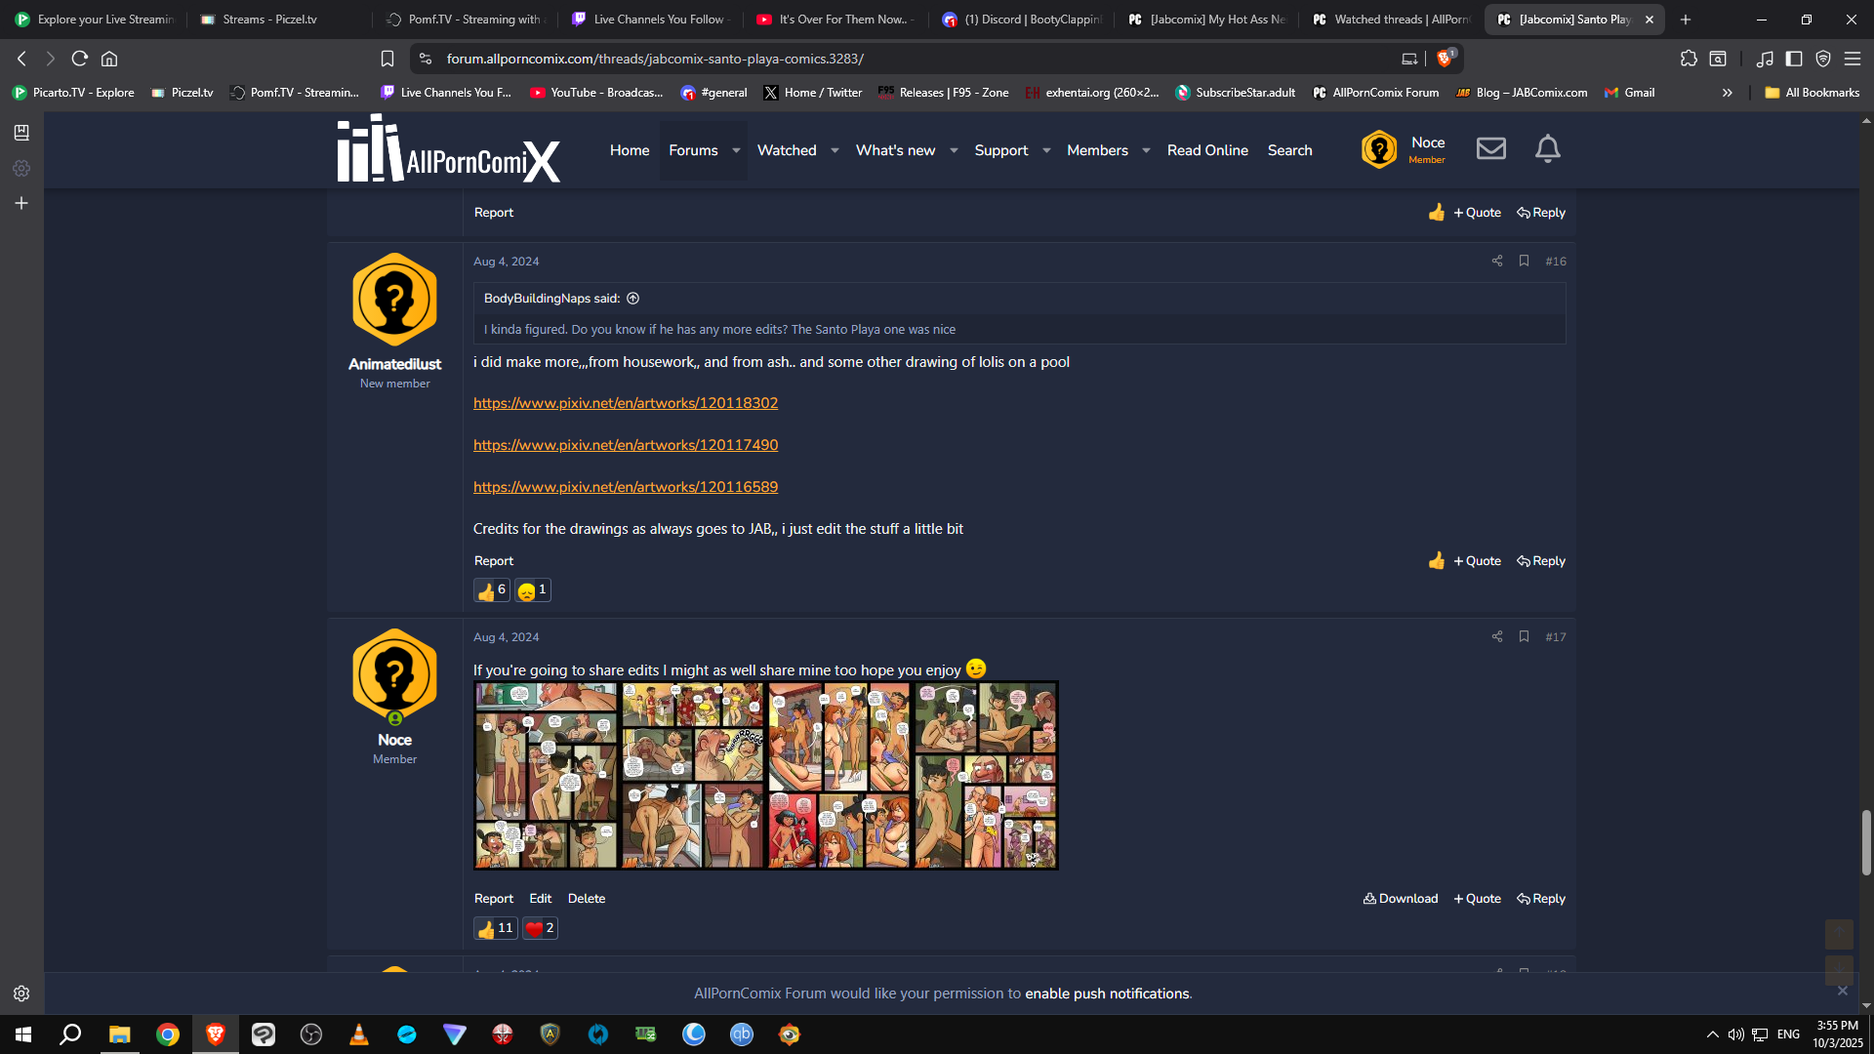1874x1054 pixels.
Task: Expand the Watched menu arrow
Action: [x=835, y=150]
